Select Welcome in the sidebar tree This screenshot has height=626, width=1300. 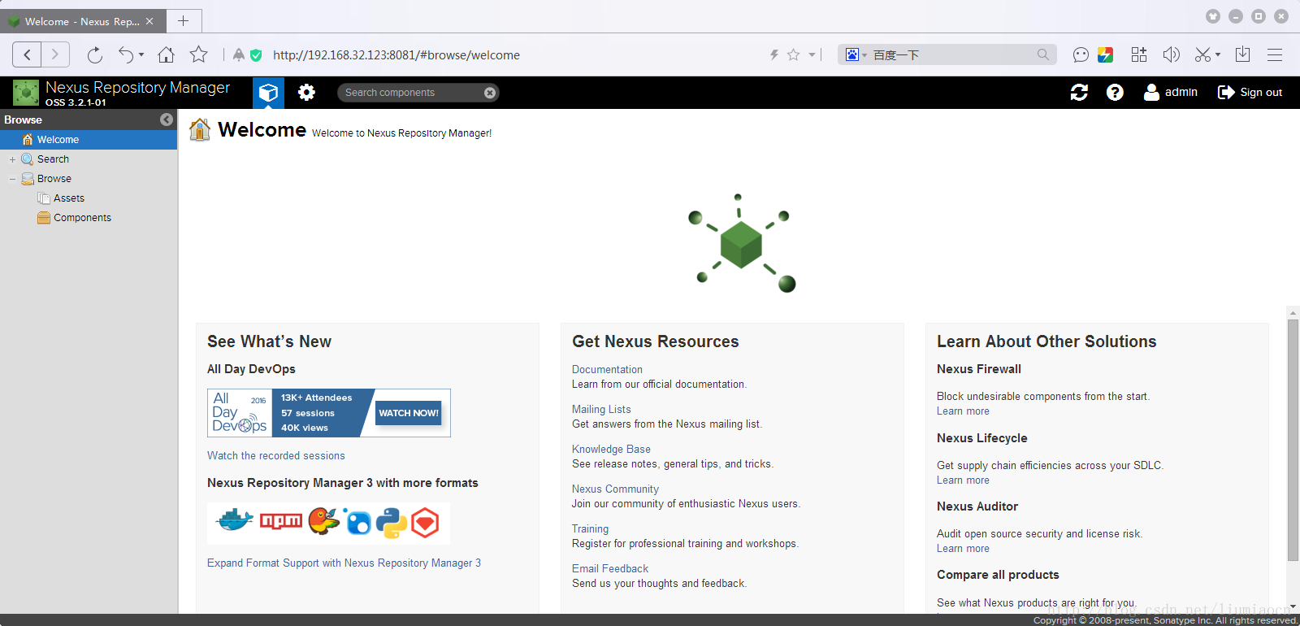[89, 140]
